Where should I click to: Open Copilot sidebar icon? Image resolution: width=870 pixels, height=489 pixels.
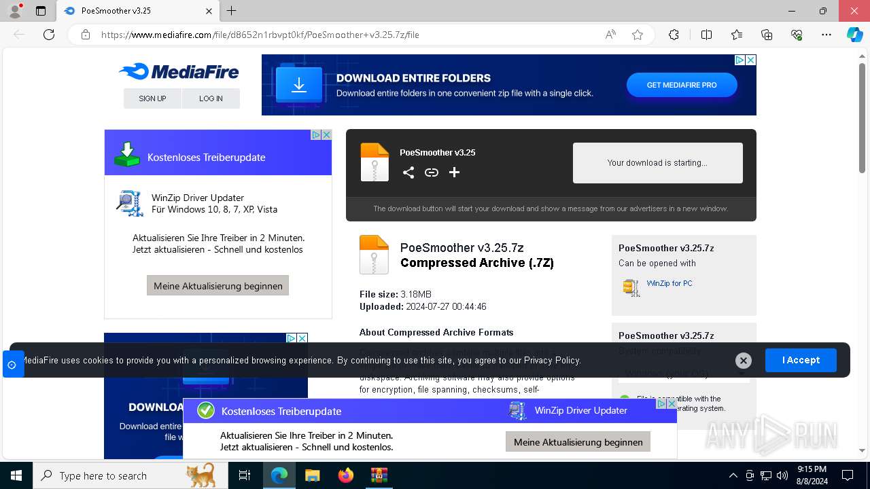pyautogui.click(x=855, y=35)
